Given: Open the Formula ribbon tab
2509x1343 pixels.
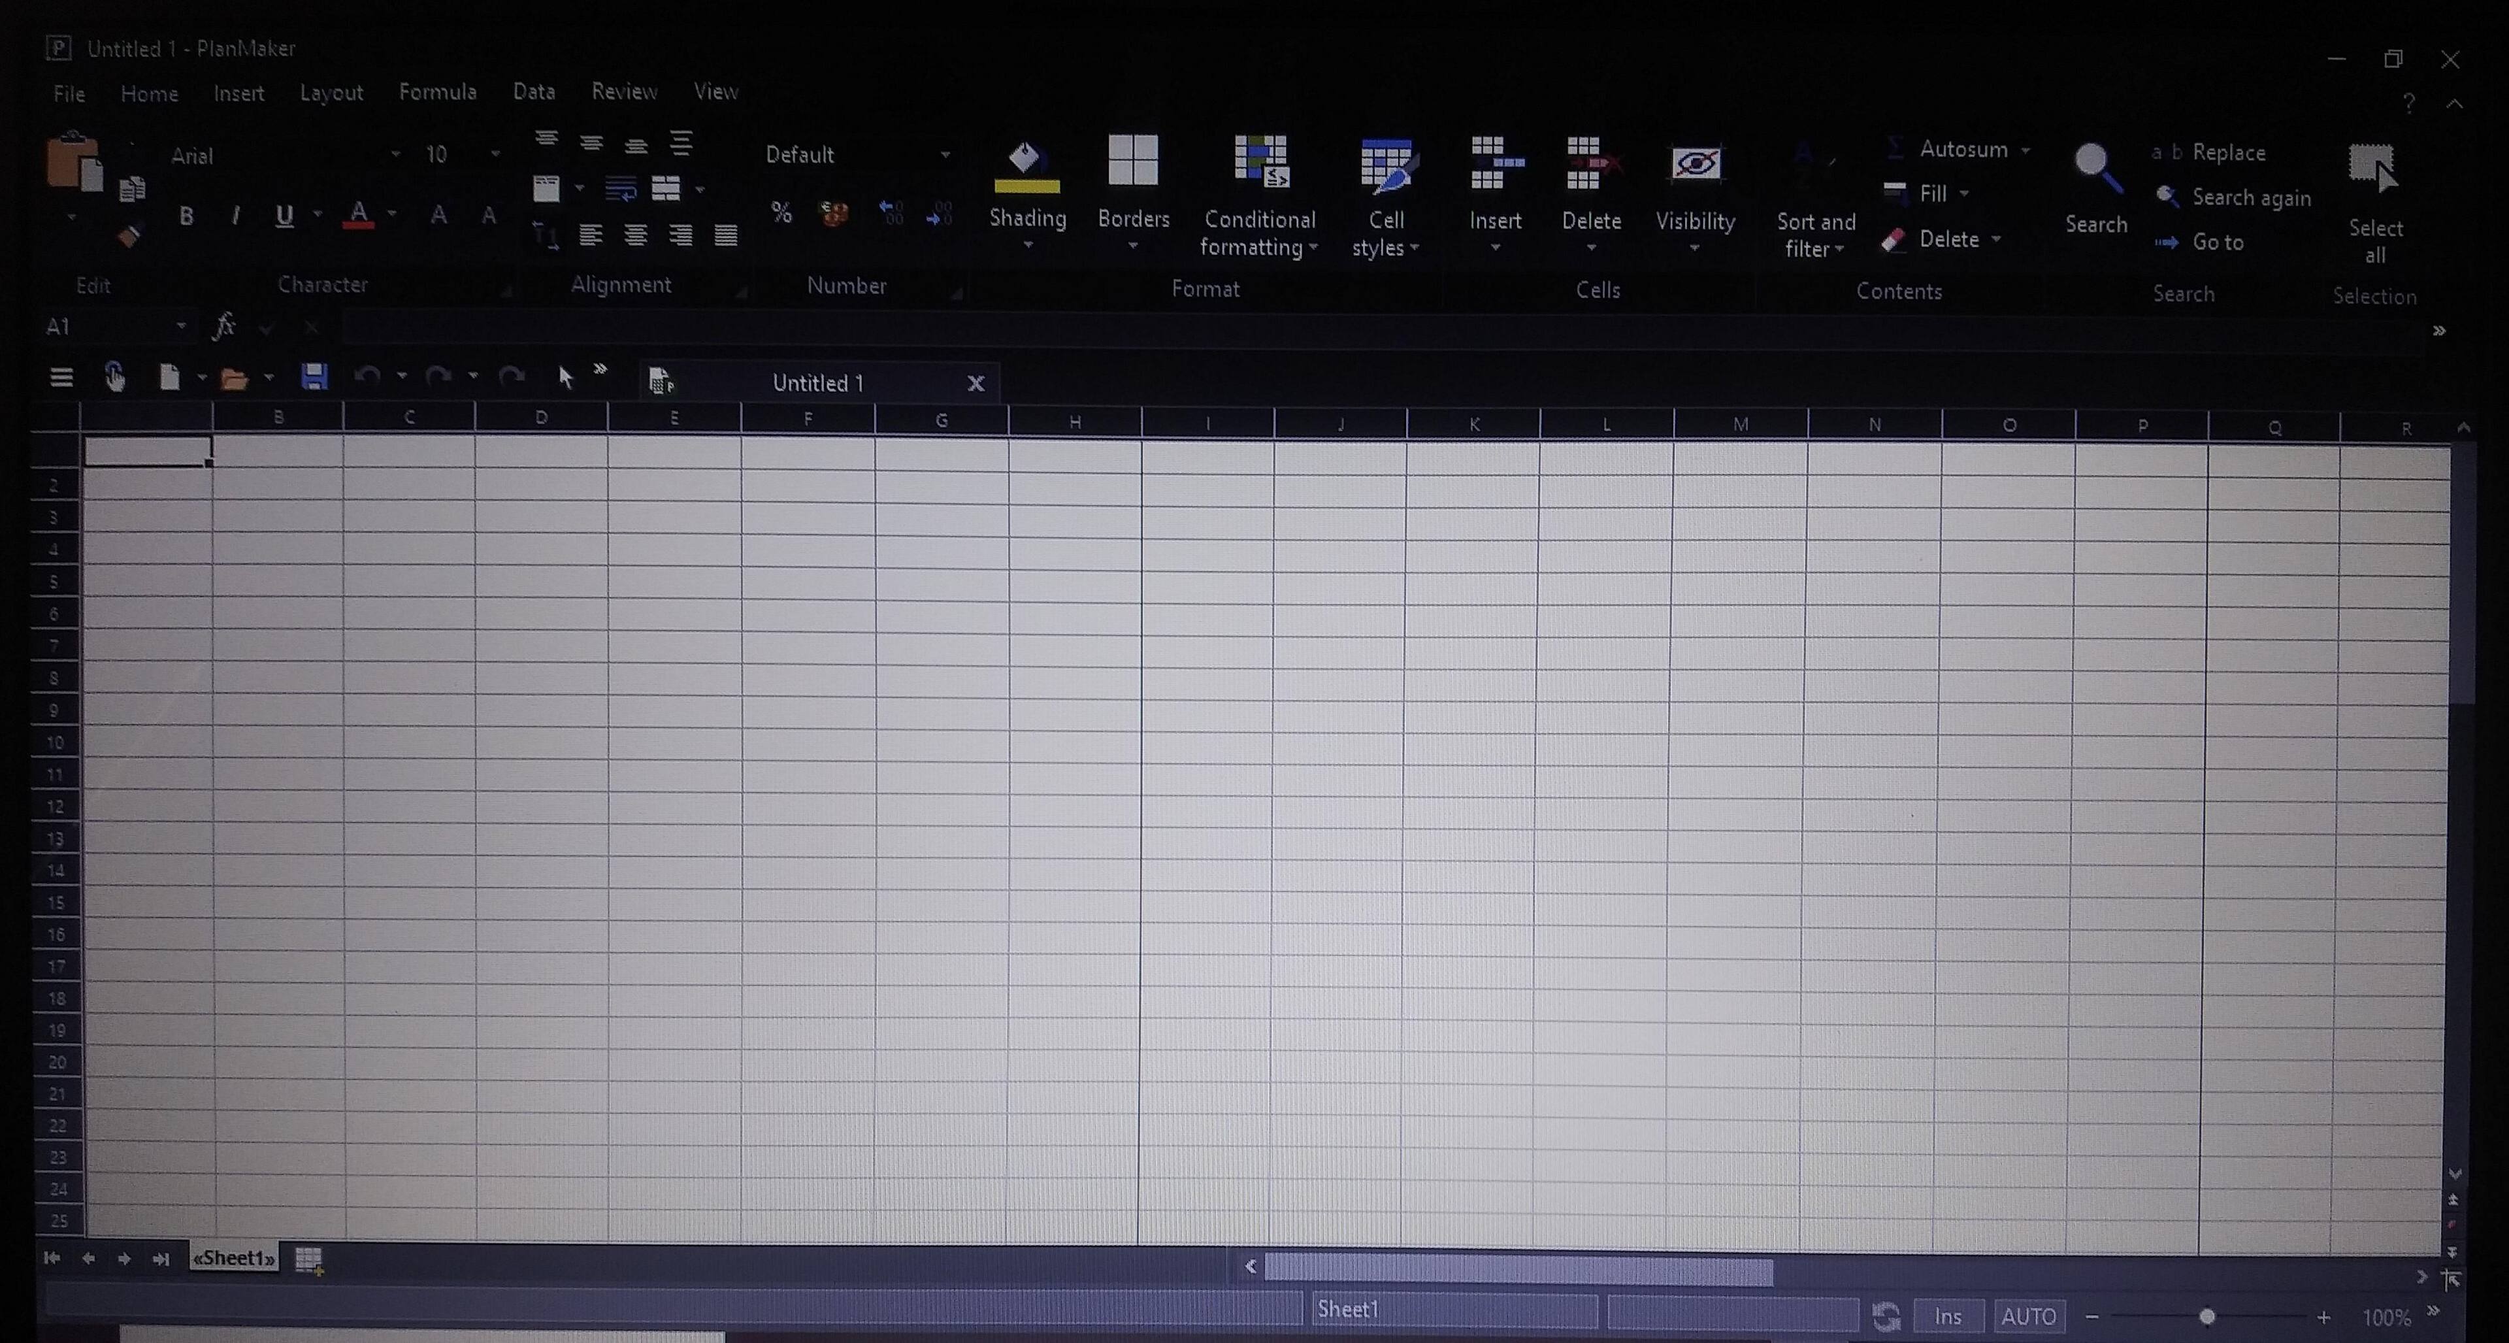Looking at the screenshot, I should click(437, 93).
